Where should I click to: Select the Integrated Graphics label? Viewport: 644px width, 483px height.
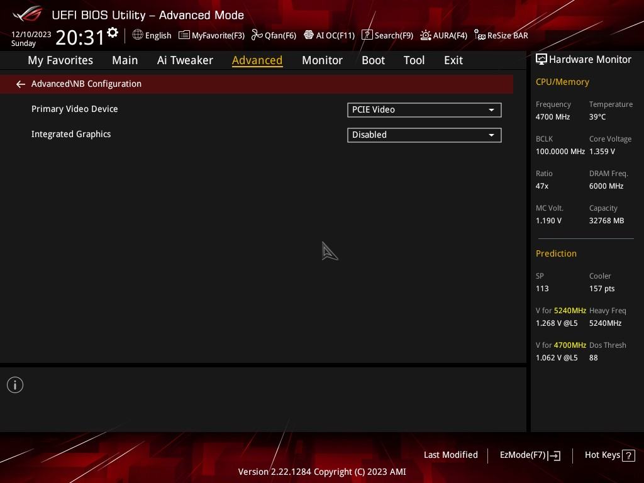click(x=71, y=135)
